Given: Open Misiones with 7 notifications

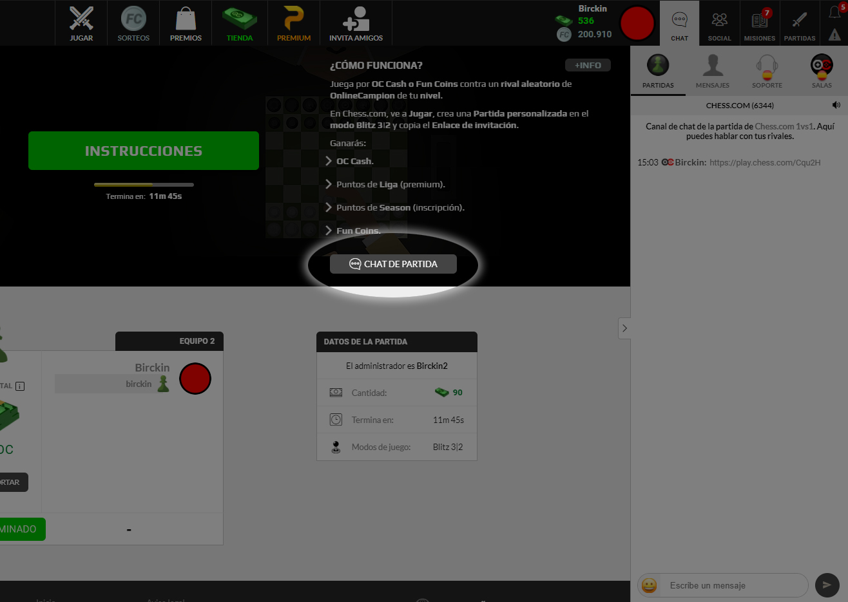Looking at the screenshot, I should [760, 23].
